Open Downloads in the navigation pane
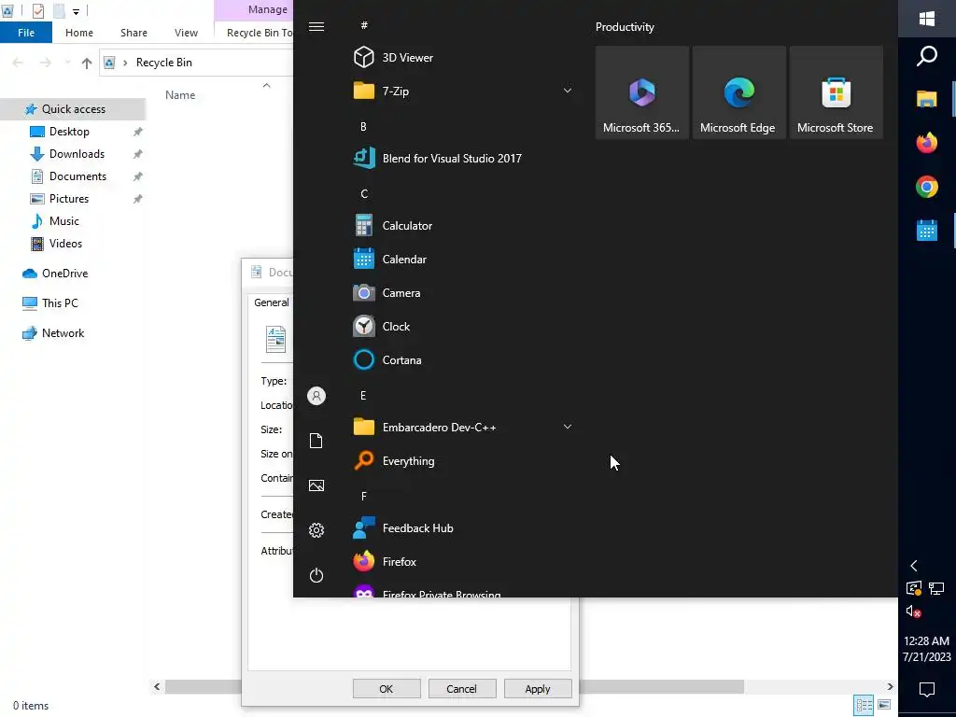The width and height of the screenshot is (956, 717). (77, 154)
